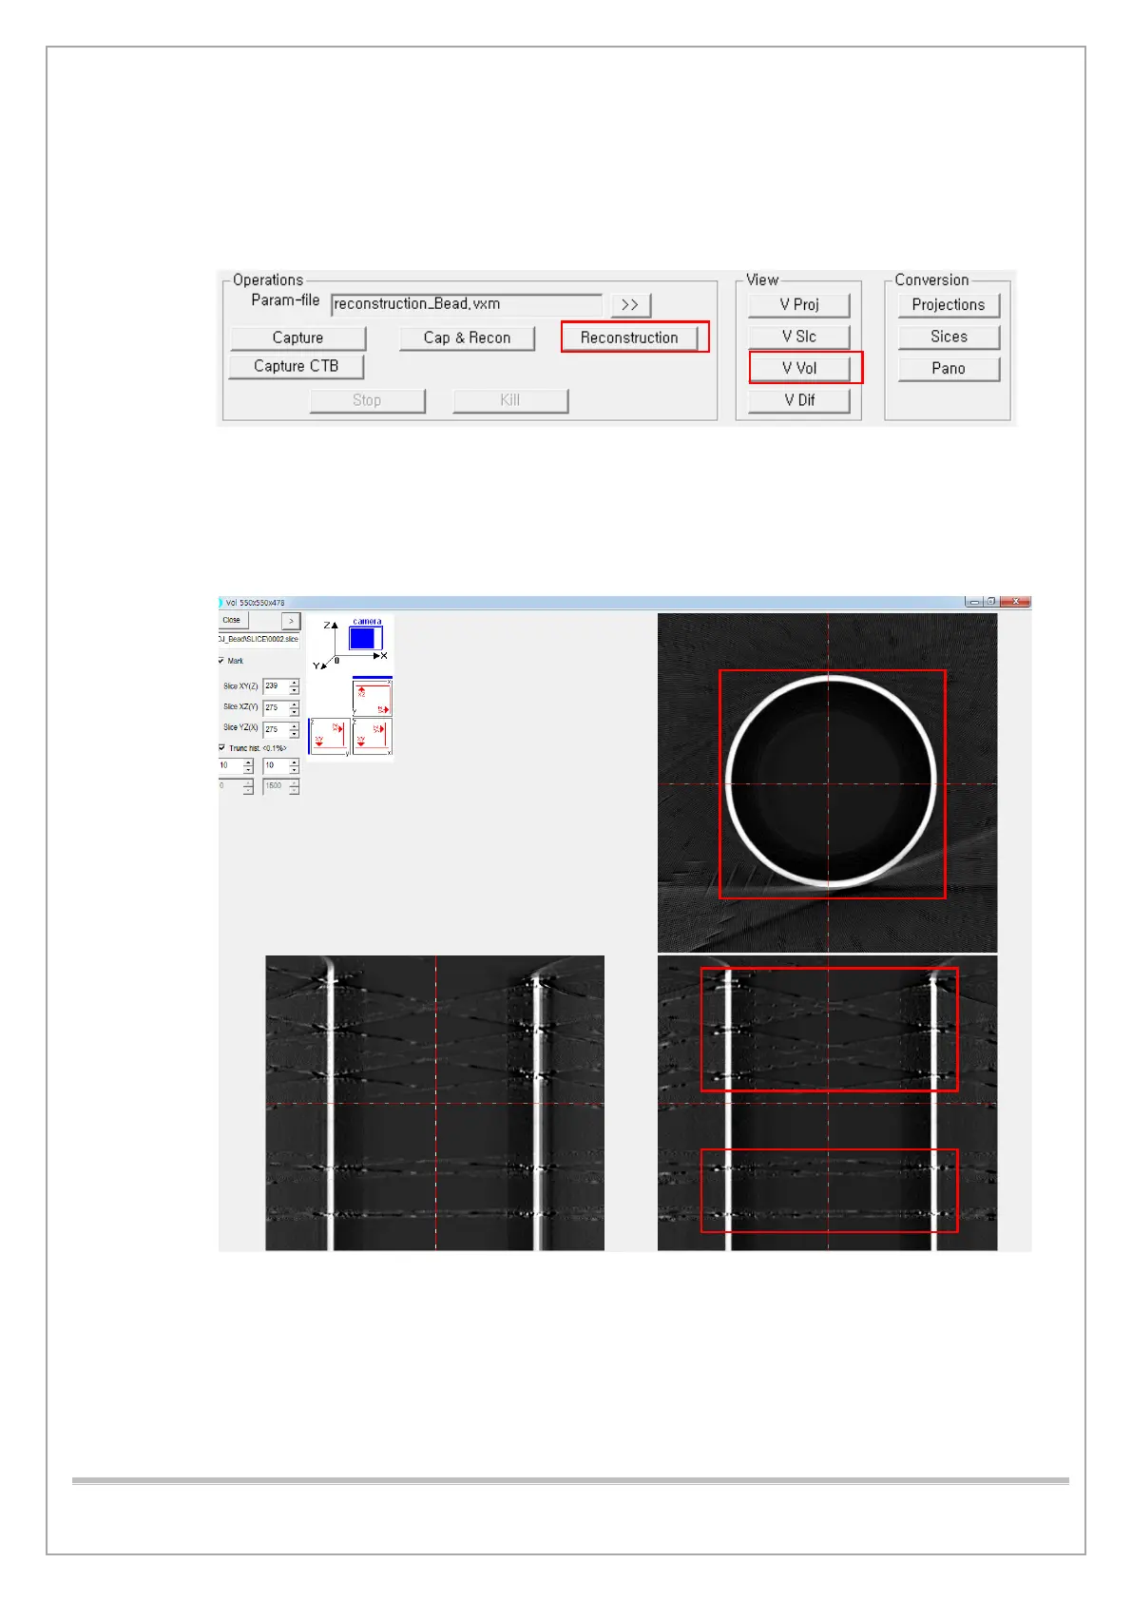Decrease Slice XY(Z) with down arrow

[295, 690]
